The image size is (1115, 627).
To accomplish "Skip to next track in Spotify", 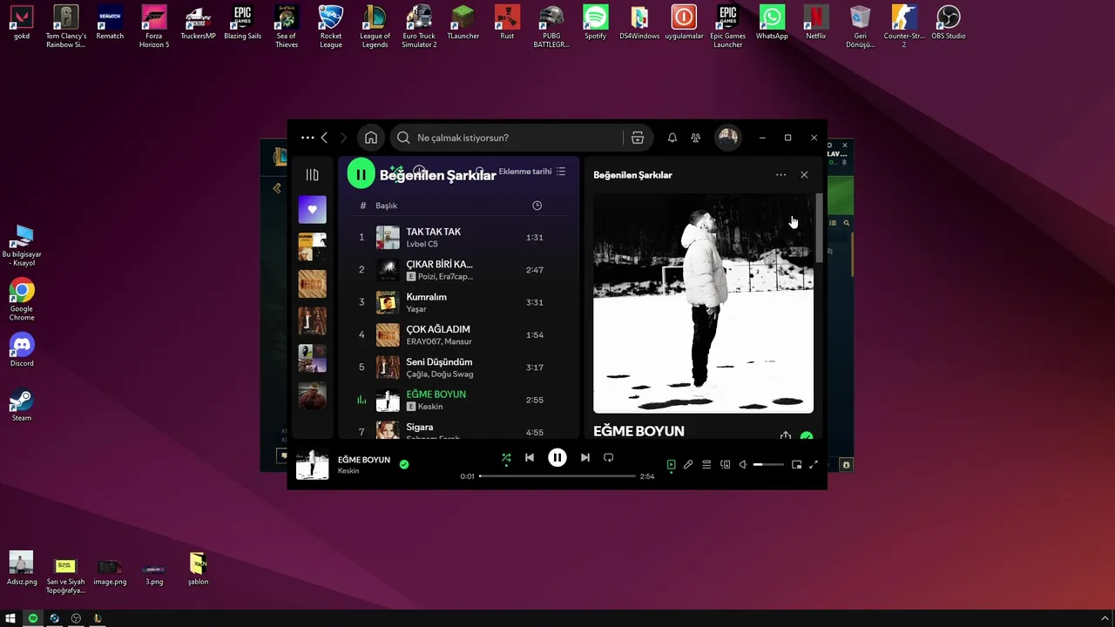I will [x=585, y=457].
